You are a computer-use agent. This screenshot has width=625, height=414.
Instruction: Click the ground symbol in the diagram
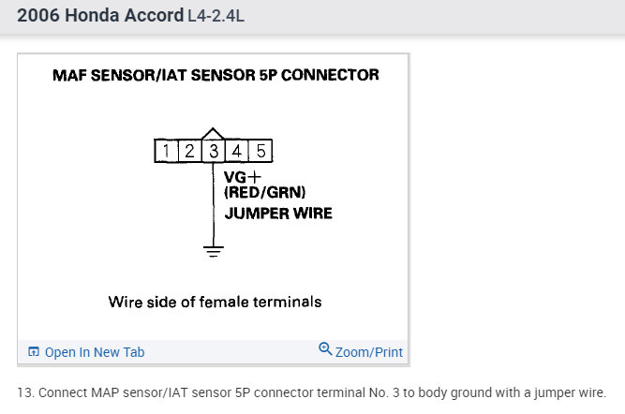coord(214,251)
